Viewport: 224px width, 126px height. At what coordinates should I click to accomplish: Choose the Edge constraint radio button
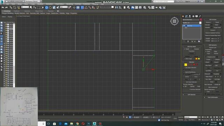pos(213,51)
